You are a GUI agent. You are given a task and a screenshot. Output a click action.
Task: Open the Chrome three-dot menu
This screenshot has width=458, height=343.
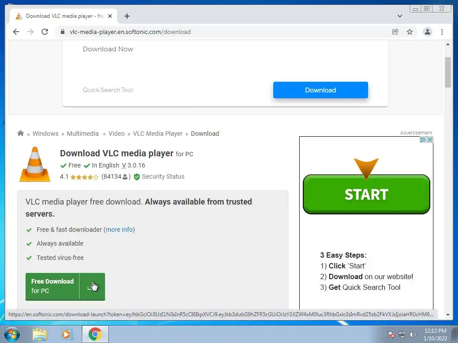442,32
